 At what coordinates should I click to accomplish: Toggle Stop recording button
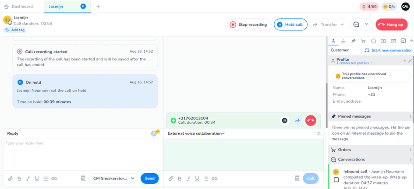click(248, 24)
